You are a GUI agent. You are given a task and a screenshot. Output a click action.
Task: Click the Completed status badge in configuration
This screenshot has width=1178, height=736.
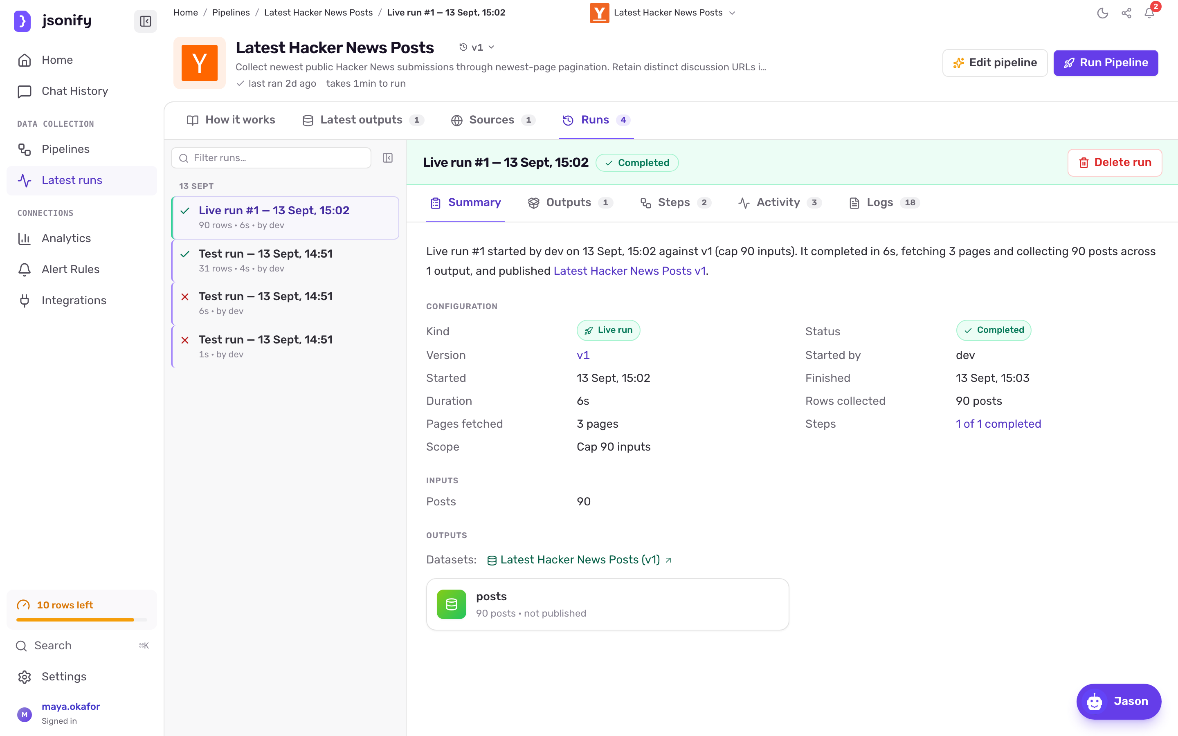tap(994, 330)
